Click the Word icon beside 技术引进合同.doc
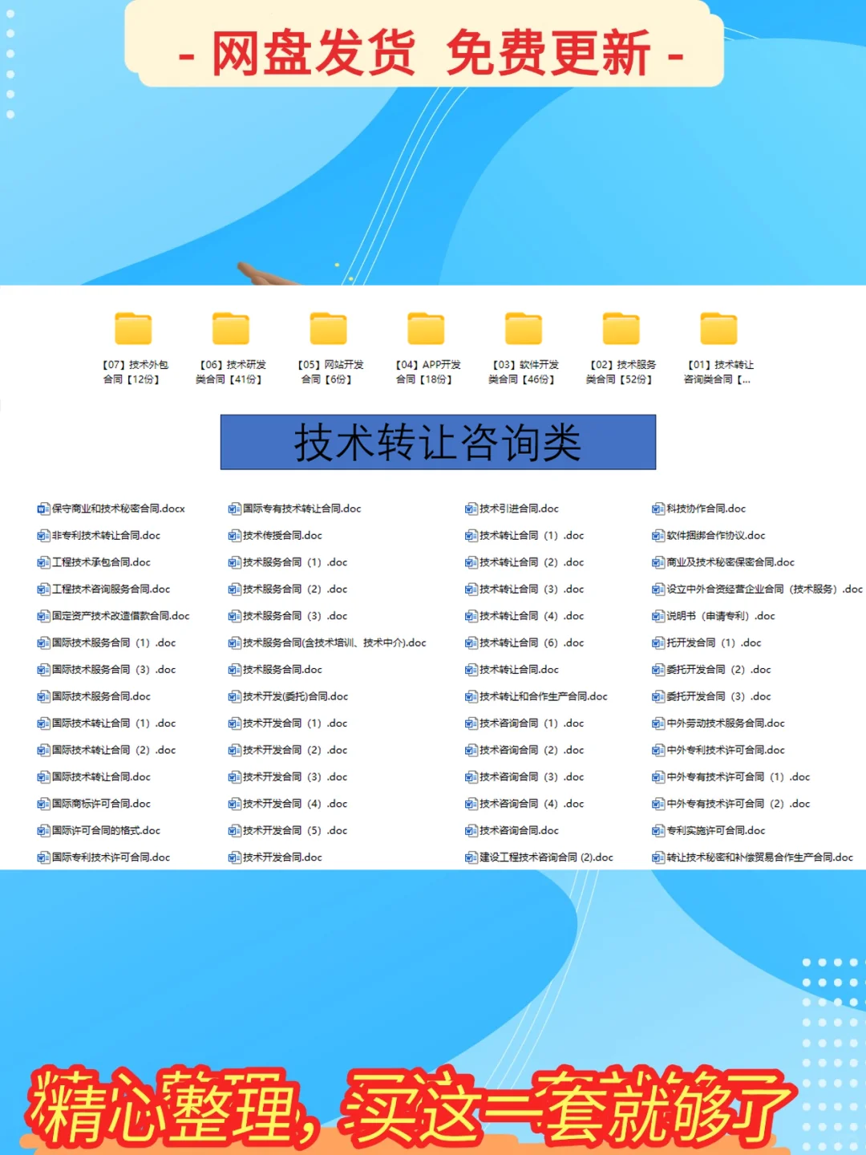The image size is (866, 1155). click(469, 509)
